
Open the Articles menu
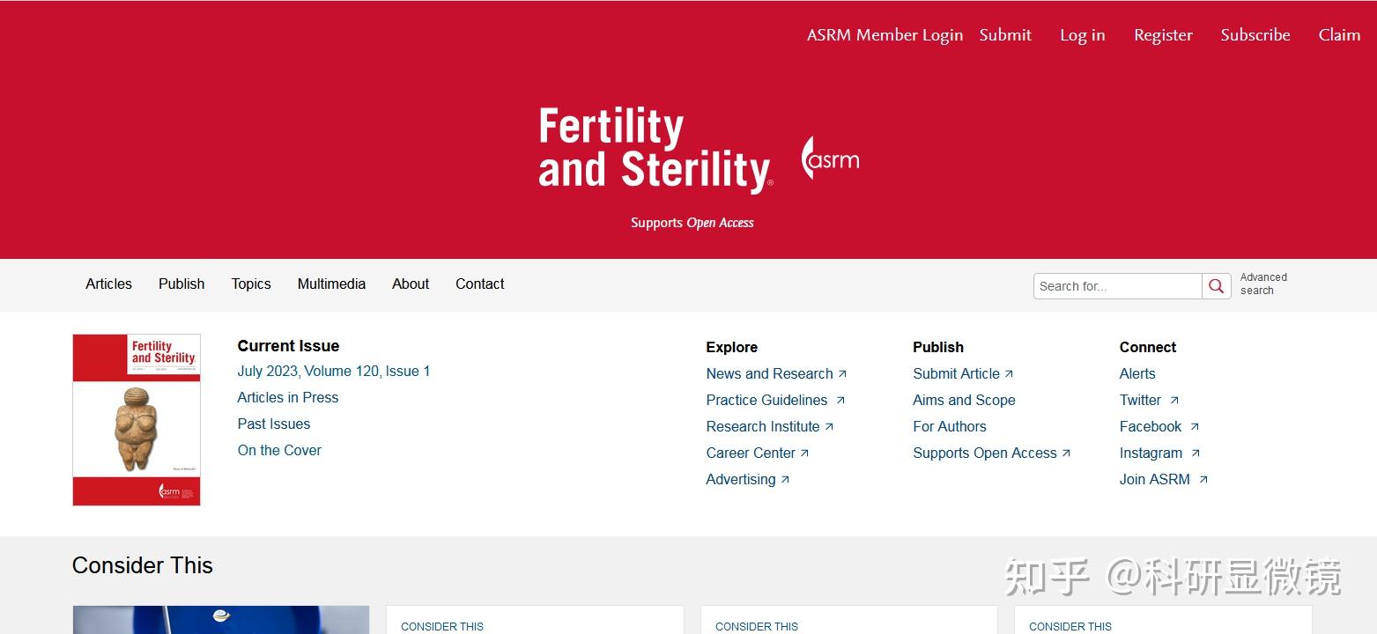pos(108,284)
